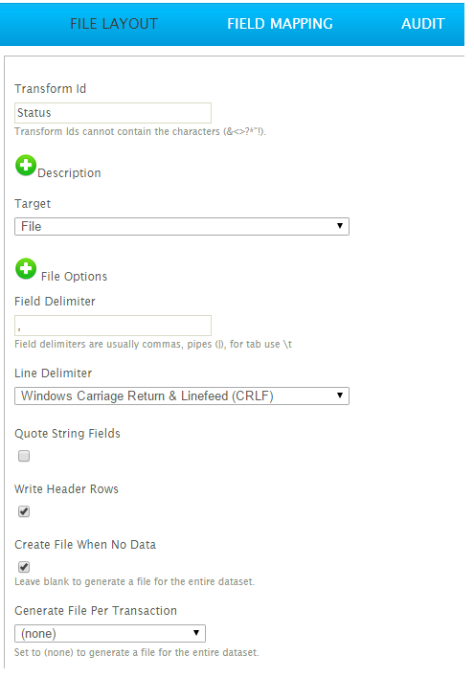The height and width of the screenshot is (678, 474).
Task: Click the green plus icon beside File Options
Action: pos(26,268)
